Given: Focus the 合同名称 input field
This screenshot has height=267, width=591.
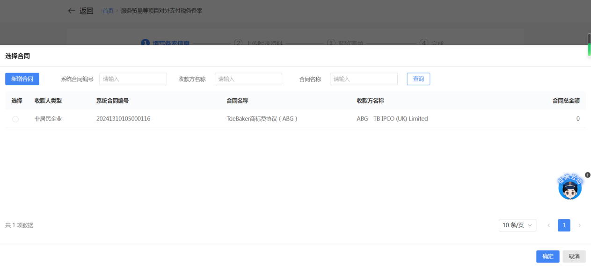Looking at the screenshot, I should click(x=363, y=79).
